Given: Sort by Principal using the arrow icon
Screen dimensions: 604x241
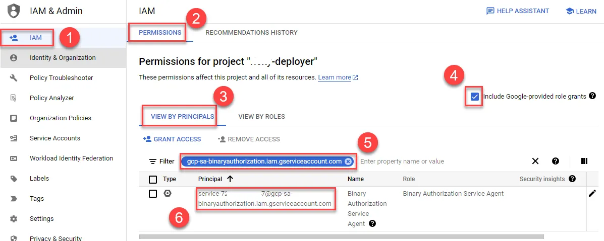Looking at the screenshot, I should (x=230, y=179).
